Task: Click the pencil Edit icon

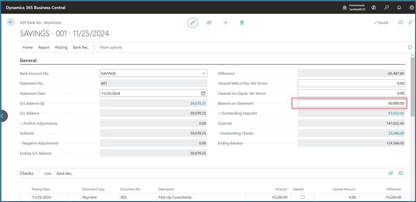Action: pyautogui.click(x=192, y=22)
